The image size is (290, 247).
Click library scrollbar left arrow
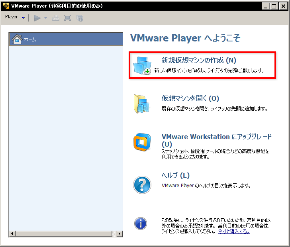12,234
